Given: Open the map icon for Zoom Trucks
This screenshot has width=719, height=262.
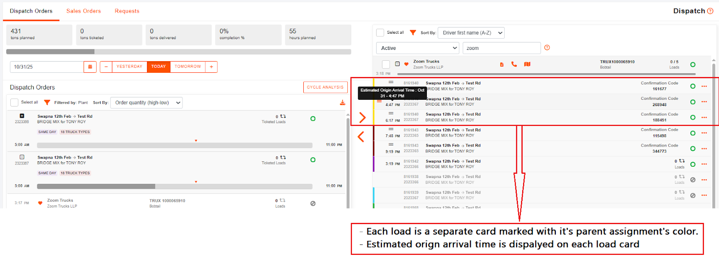Looking at the screenshot, I should [527, 64].
